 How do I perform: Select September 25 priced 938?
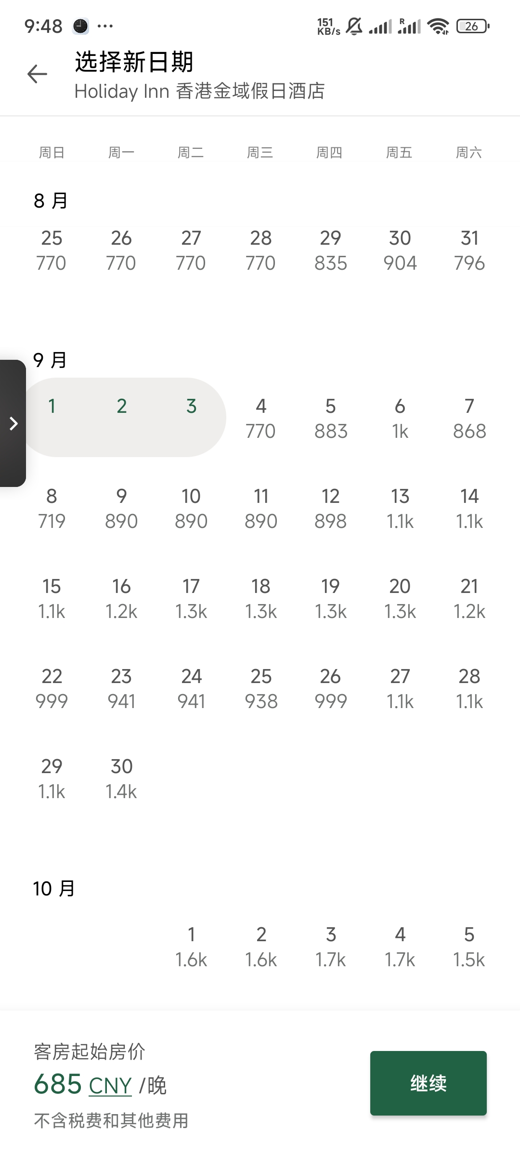click(x=260, y=688)
